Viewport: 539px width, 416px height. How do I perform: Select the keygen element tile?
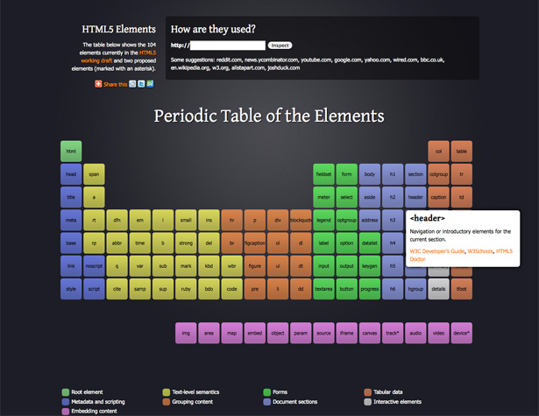click(370, 266)
